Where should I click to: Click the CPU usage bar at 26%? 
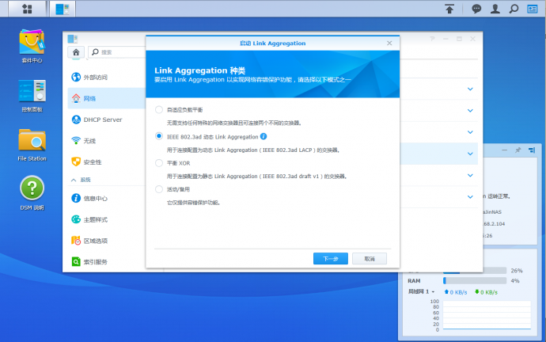475,270
